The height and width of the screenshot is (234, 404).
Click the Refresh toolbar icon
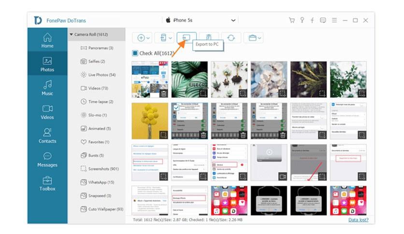point(231,38)
